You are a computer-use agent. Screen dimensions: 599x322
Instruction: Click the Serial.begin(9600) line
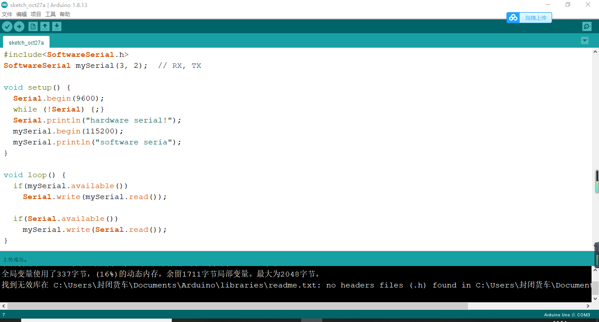pos(59,98)
